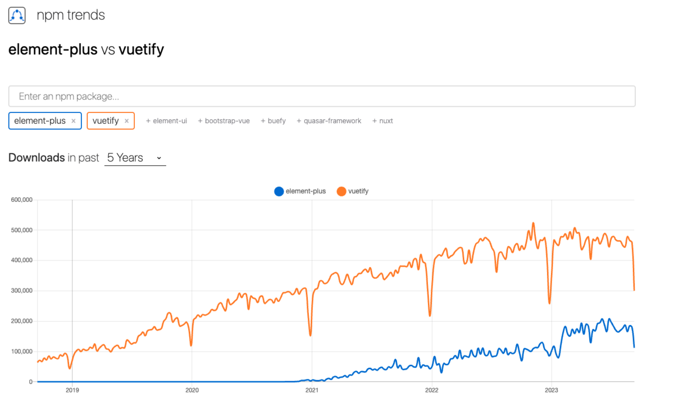
Task: Open the 5 Years time range dropdown
Action: 135,158
